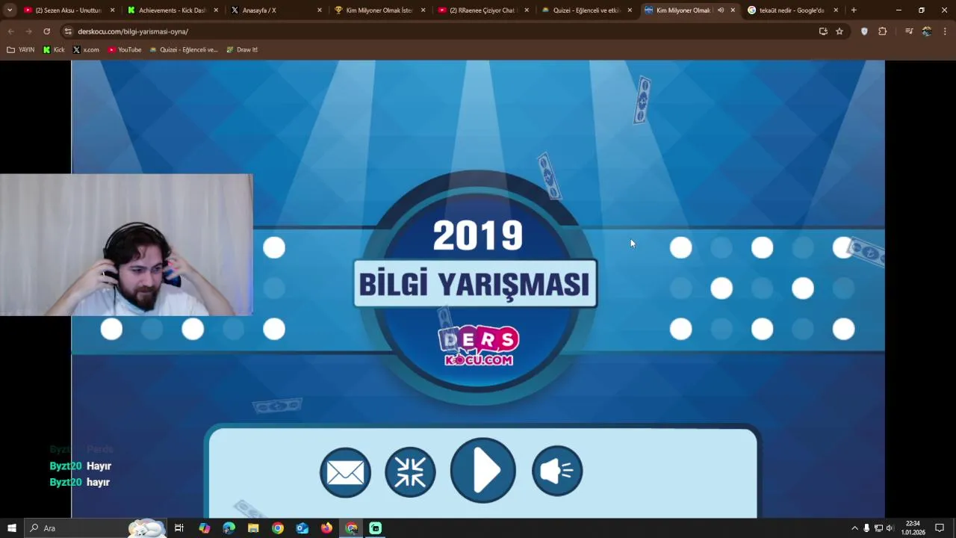Image resolution: width=956 pixels, height=538 pixels.
Task: Open the YouTube bookmark
Action: 125,50
